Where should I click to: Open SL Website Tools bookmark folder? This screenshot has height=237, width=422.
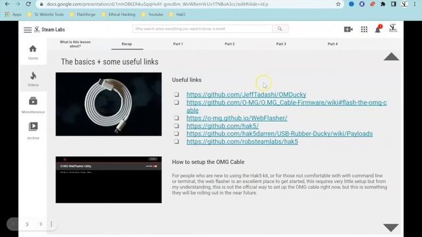(x=45, y=14)
